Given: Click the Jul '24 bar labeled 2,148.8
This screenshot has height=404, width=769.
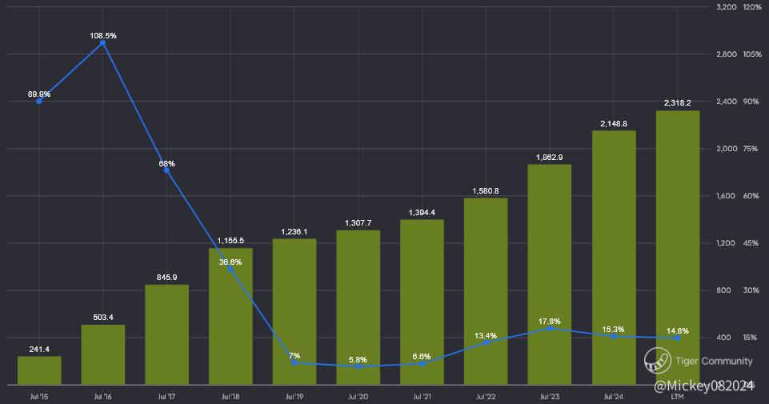Looking at the screenshot, I should click(614, 258).
